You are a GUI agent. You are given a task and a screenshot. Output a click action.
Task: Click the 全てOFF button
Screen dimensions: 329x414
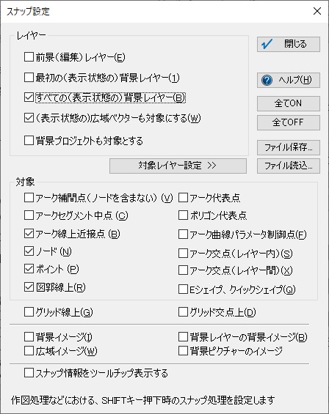pyautogui.click(x=288, y=122)
